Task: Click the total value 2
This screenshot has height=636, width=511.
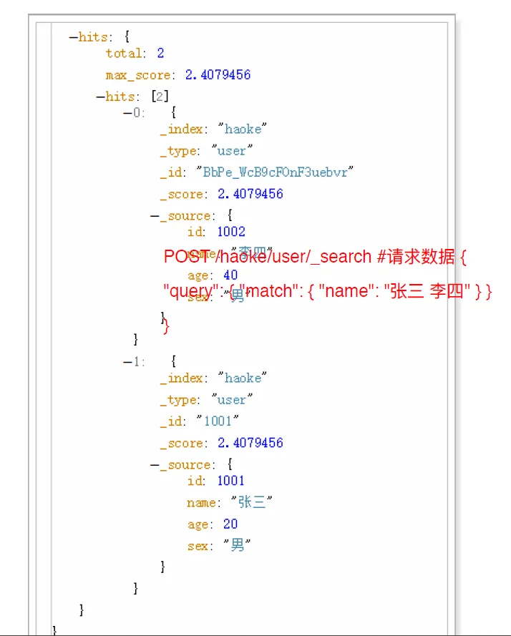Action: 161,53
